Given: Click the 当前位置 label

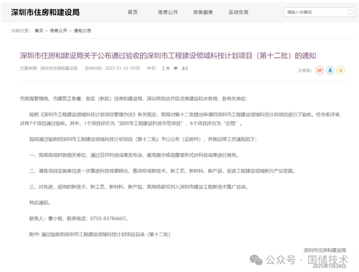Looking at the screenshot, I should click(x=21, y=31).
